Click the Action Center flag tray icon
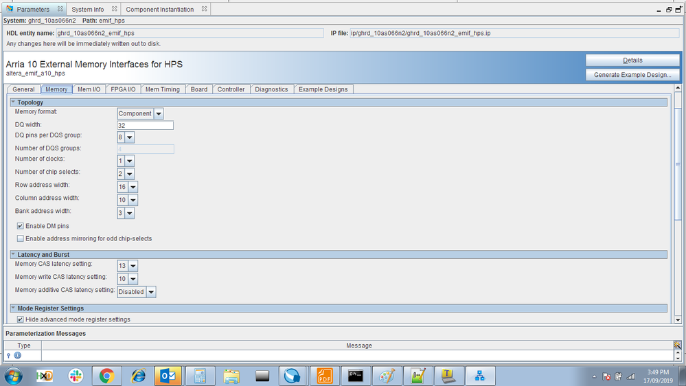686x386 pixels. point(606,376)
